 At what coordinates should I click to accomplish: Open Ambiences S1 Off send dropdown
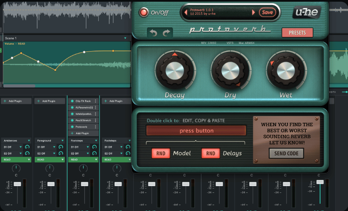coord(12,147)
